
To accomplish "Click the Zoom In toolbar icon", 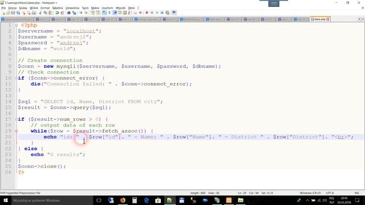I will pyautogui.click(x=81, y=13).
